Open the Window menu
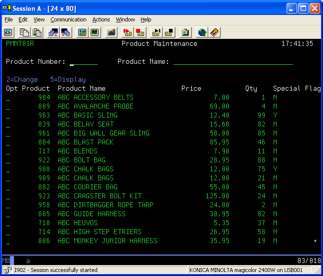Viewport: 323px width, 276px height. [125, 19]
